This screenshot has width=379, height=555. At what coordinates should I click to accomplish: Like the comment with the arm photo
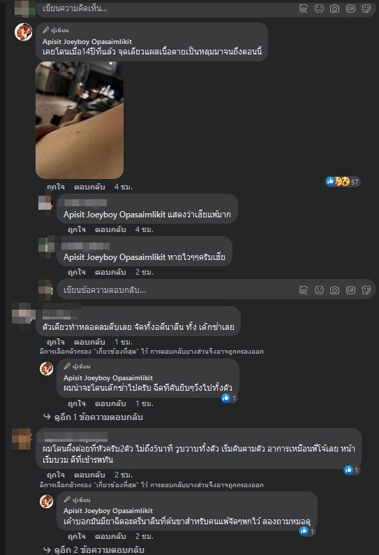tap(56, 187)
